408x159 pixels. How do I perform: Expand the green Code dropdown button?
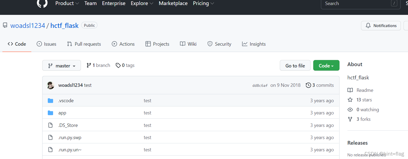coord(326,66)
